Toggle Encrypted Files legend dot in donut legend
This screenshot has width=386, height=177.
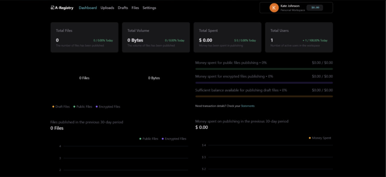tap(97, 107)
